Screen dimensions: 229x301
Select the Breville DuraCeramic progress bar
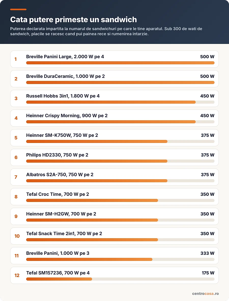coord(120,82)
